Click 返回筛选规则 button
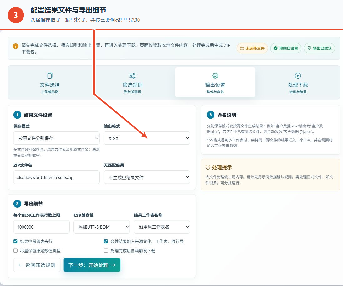 (x=37, y=265)
